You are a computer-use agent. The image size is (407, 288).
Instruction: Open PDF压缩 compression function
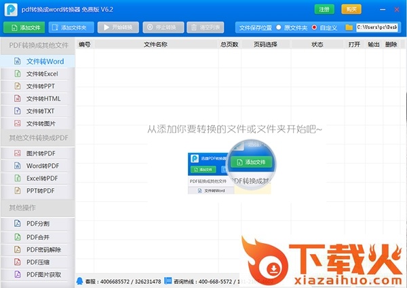tap(38, 262)
